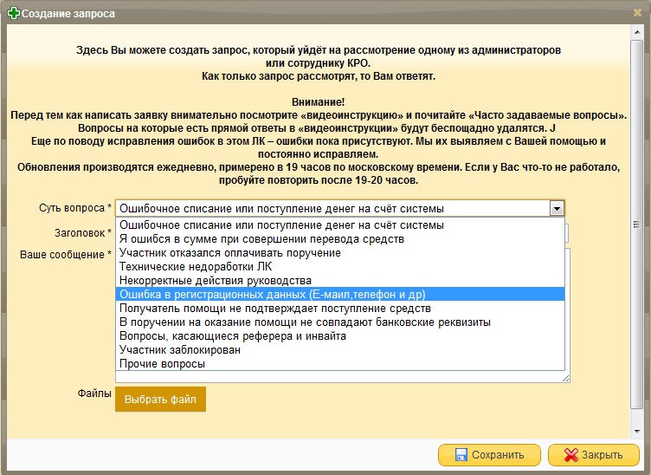Viewport: 651px width, 475px height.
Task: Click the scrollbar up arrow
Action: (637, 31)
